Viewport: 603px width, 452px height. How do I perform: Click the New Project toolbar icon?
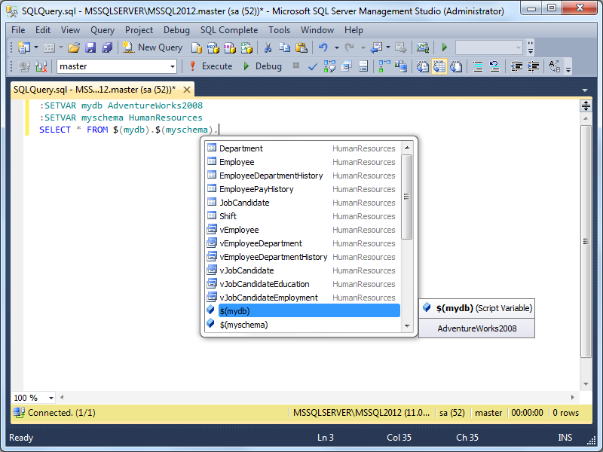pyautogui.click(x=24, y=47)
